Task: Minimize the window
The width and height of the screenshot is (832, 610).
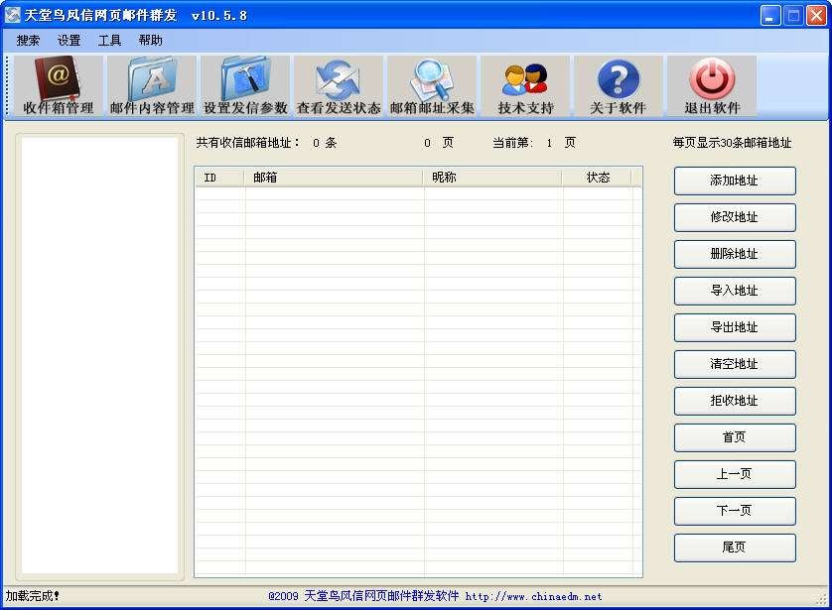Action: click(769, 15)
